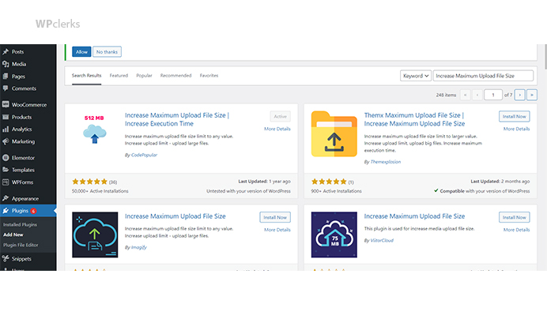Click the WPForms icon
Image resolution: width=547 pixels, height=315 pixels.
[x=6, y=182]
